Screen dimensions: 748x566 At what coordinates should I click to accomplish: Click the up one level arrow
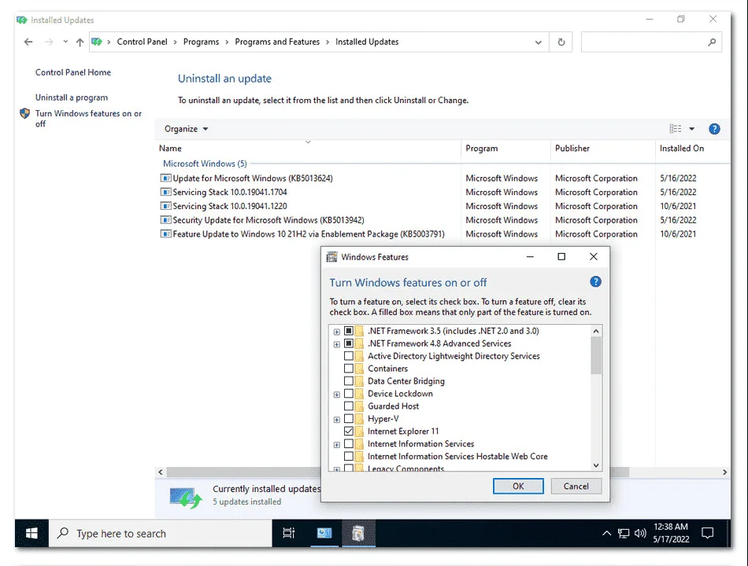click(80, 42)
